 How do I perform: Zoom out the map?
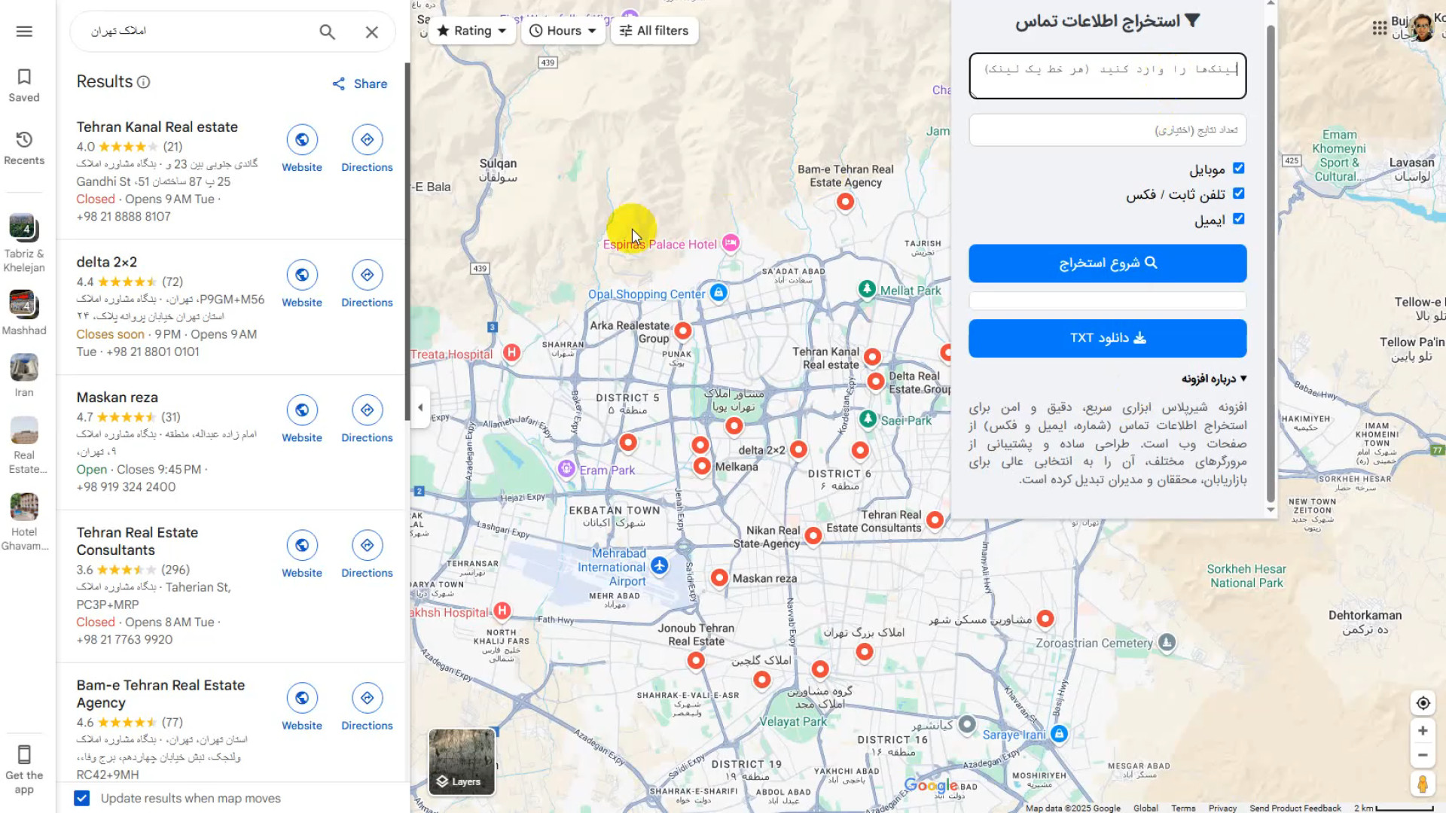[1423, 755]
